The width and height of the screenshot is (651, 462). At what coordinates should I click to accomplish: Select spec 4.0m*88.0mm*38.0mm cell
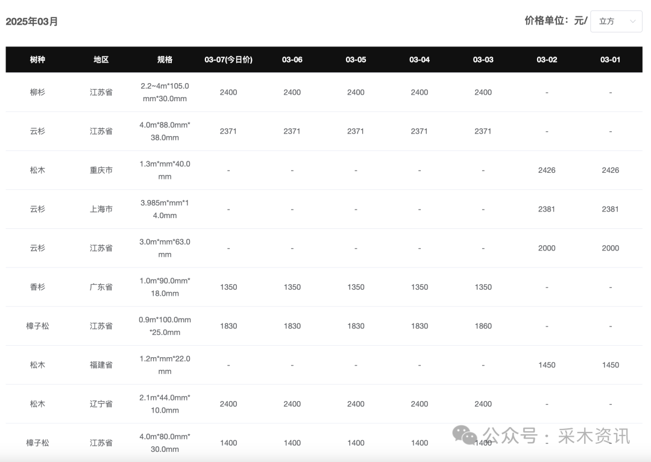(x=165, y=131)
